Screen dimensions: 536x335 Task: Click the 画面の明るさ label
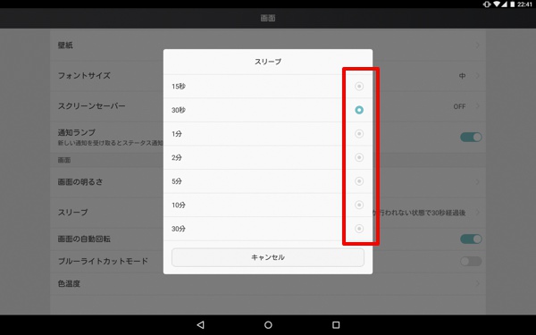click(x=80, y=182)
